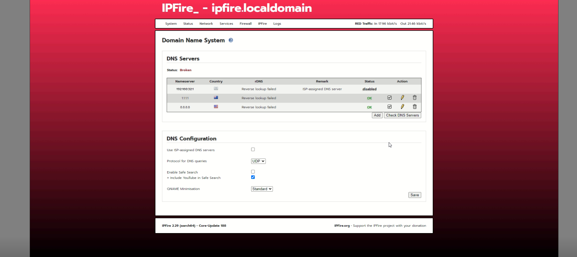Click the OK status for 8.8.8.8
This screenshot has width=577, height=257.
(x=370, y=107)
